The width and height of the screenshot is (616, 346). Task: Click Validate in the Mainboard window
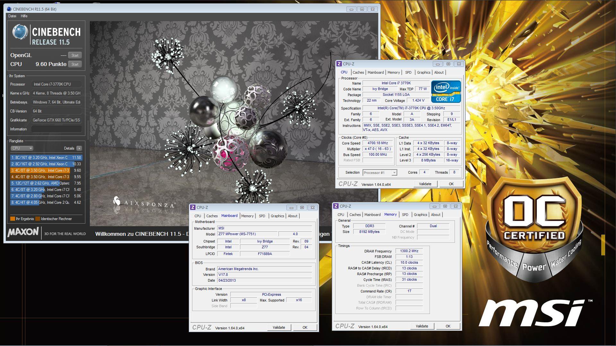pos(279,327)
